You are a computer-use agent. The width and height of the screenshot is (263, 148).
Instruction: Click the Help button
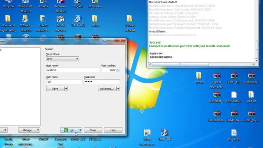click(x=113, y=130)
